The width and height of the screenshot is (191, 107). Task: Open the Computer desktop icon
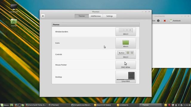pos(14,8)
